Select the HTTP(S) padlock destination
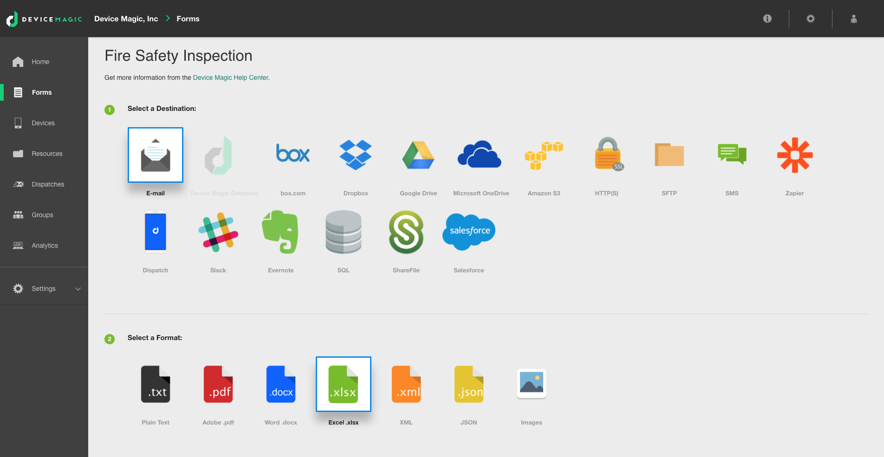Screen dimensions: 884x457 click(x=609, y=154)
